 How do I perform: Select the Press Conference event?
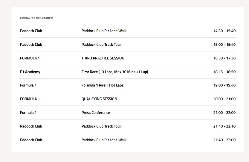click(96, 113)
